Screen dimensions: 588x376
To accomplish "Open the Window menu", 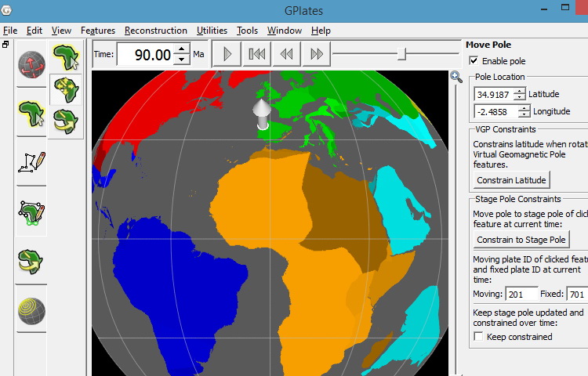I will [x=285, y=31].
